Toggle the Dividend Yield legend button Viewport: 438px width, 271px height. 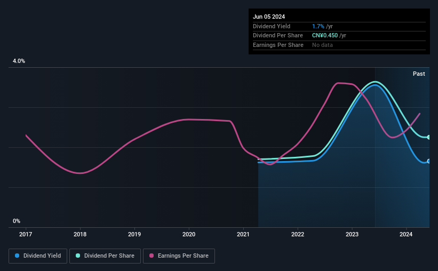tap(38, 256)
